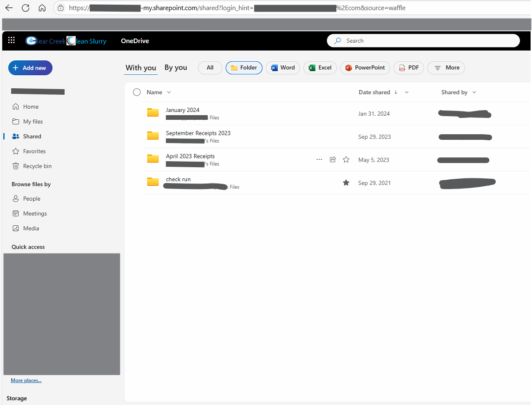
Task: Click the browser back arrow
Action: (x=9, y=8)
